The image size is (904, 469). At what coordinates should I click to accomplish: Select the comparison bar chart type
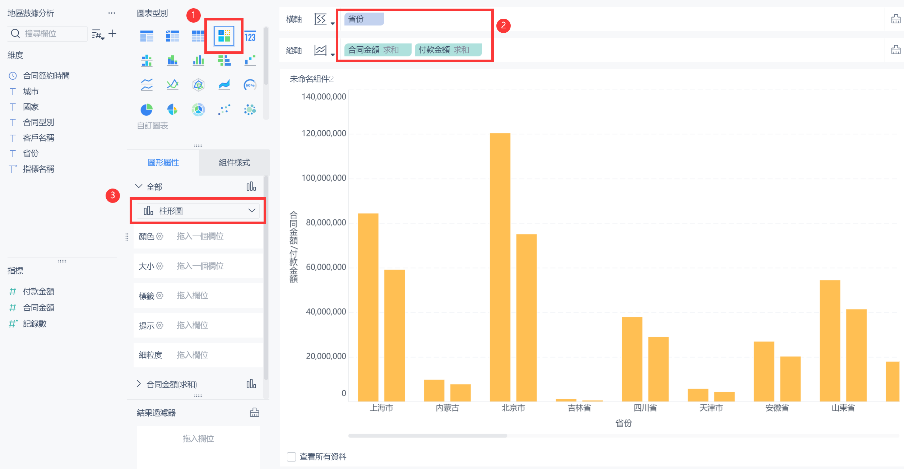coord(224,61)
